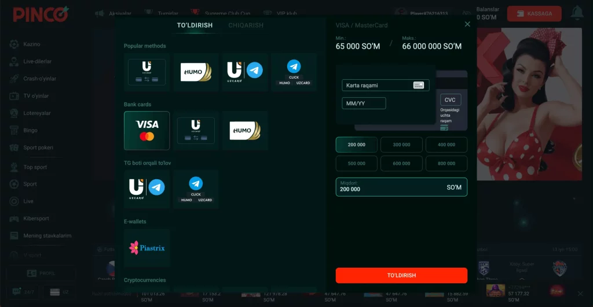Close the payment dialog with X
593x307 pixels.
pyautogui.click(x=467, y=24)
